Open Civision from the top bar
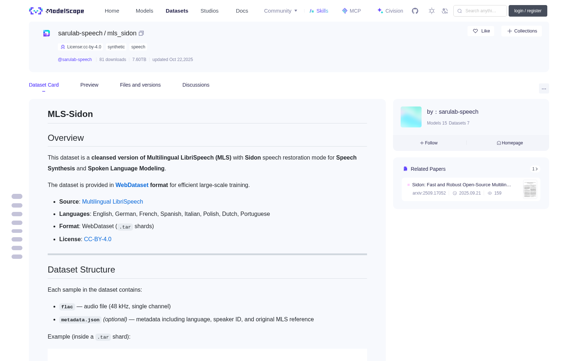 click(x=390, y=11)
